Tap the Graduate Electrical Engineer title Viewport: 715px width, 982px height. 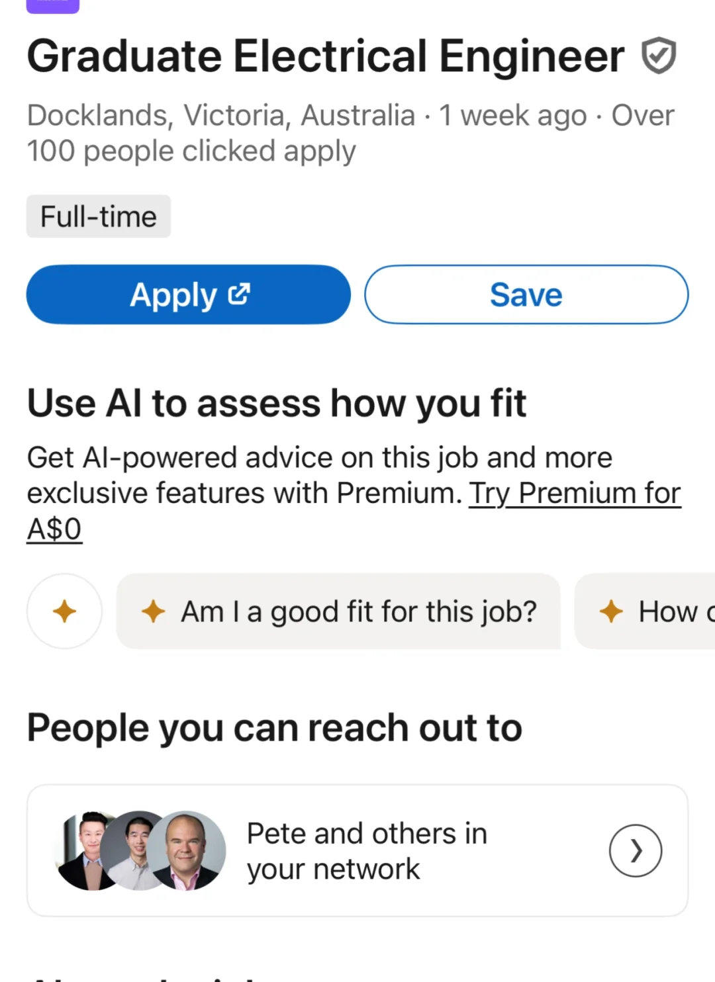(x=325, y=56)
